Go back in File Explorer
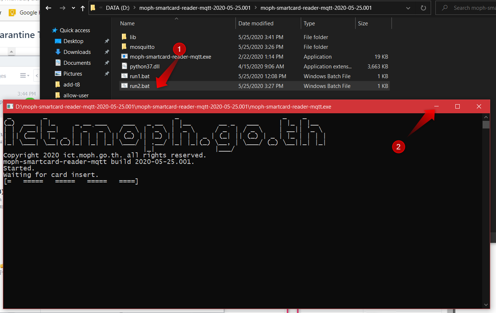The height and width of the screenshot is (313, 496). pyautogui.click(x=48, y=8)
